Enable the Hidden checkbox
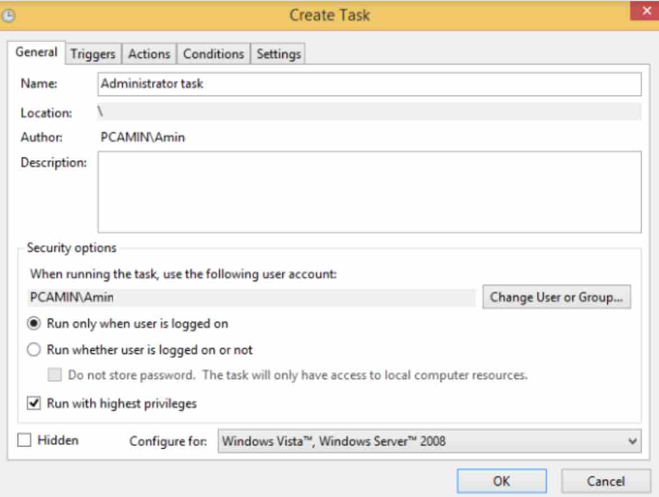This screenshot has width=659, height=497. (24, 440)
